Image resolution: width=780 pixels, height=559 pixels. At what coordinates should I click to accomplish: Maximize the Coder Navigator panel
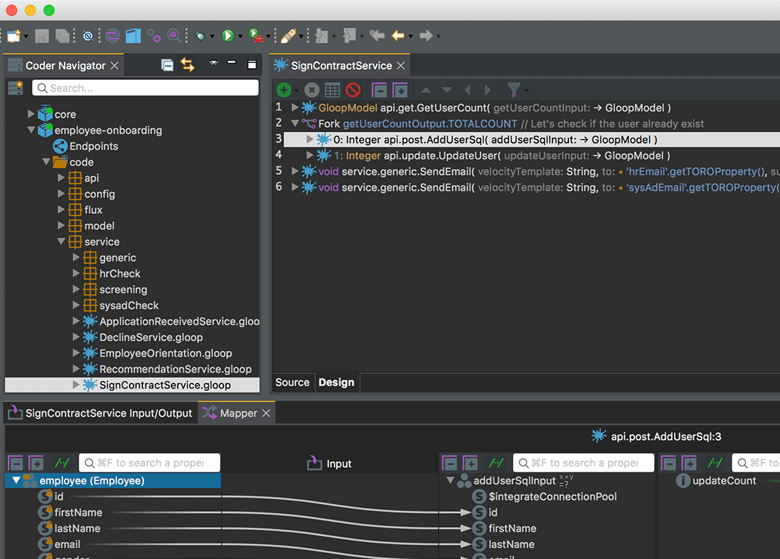pyautogui.click(x=252, y=64)
